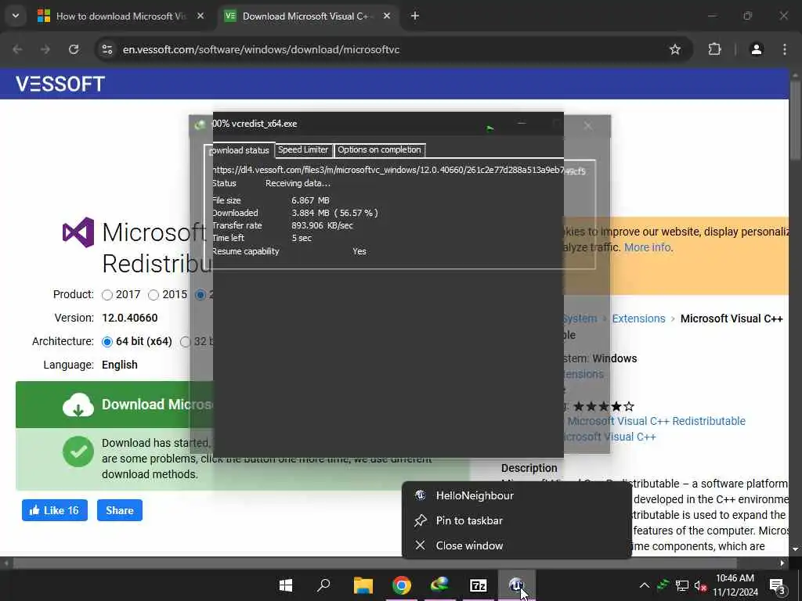Show hidden system tray icons

(x=645, y=585)
